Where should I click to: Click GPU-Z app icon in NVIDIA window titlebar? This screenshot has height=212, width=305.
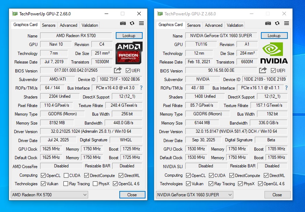[160, 14]
